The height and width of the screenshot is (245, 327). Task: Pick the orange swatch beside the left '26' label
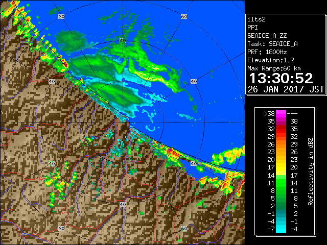(281, 144)
